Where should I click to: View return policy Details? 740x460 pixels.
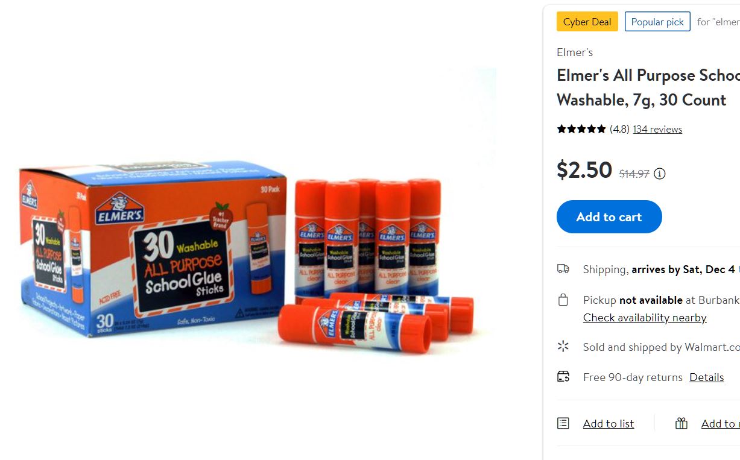707,377
